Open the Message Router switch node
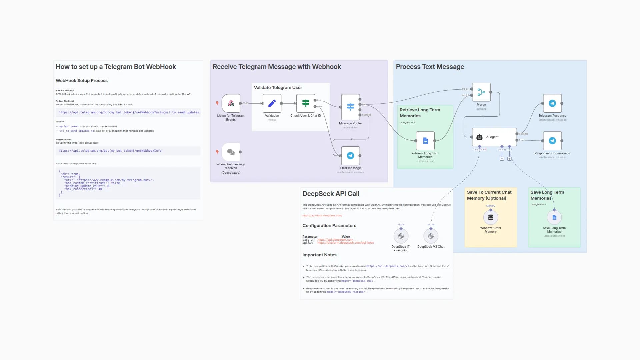 point(350,107)
